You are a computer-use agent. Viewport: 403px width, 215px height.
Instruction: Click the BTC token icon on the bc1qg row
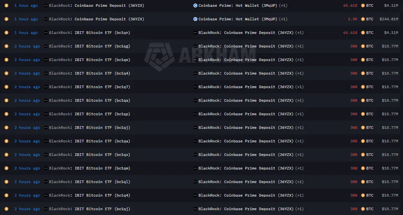coord(363,46)
